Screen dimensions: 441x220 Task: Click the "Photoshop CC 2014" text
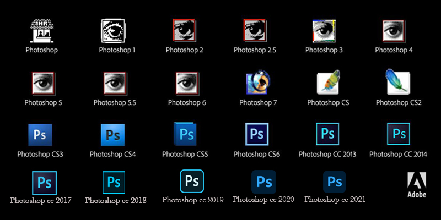(398, 154)
